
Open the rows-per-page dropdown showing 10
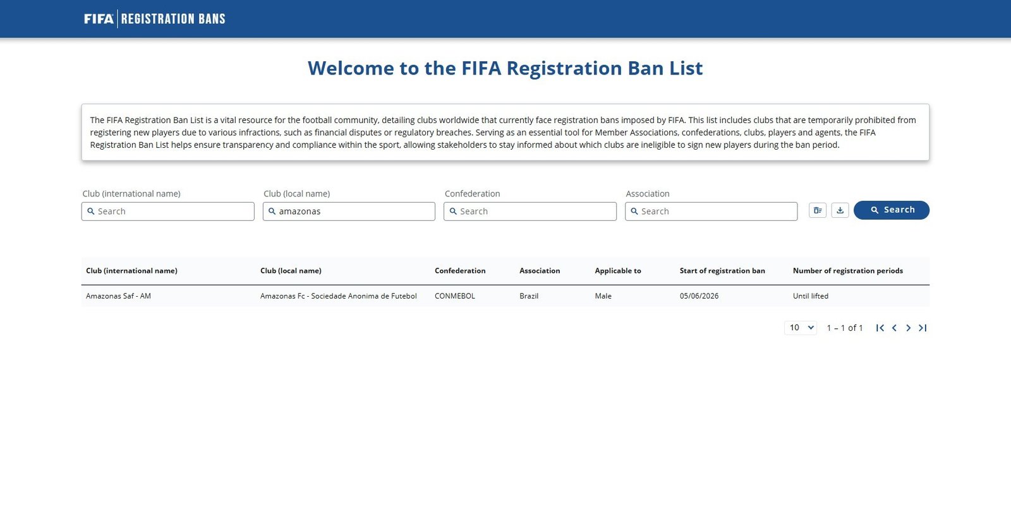[801, 328]
